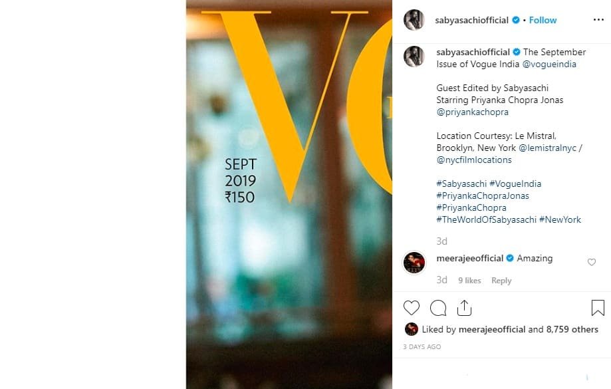
Task: Open @priyankachopra mention link
Action: click(472, 112)
